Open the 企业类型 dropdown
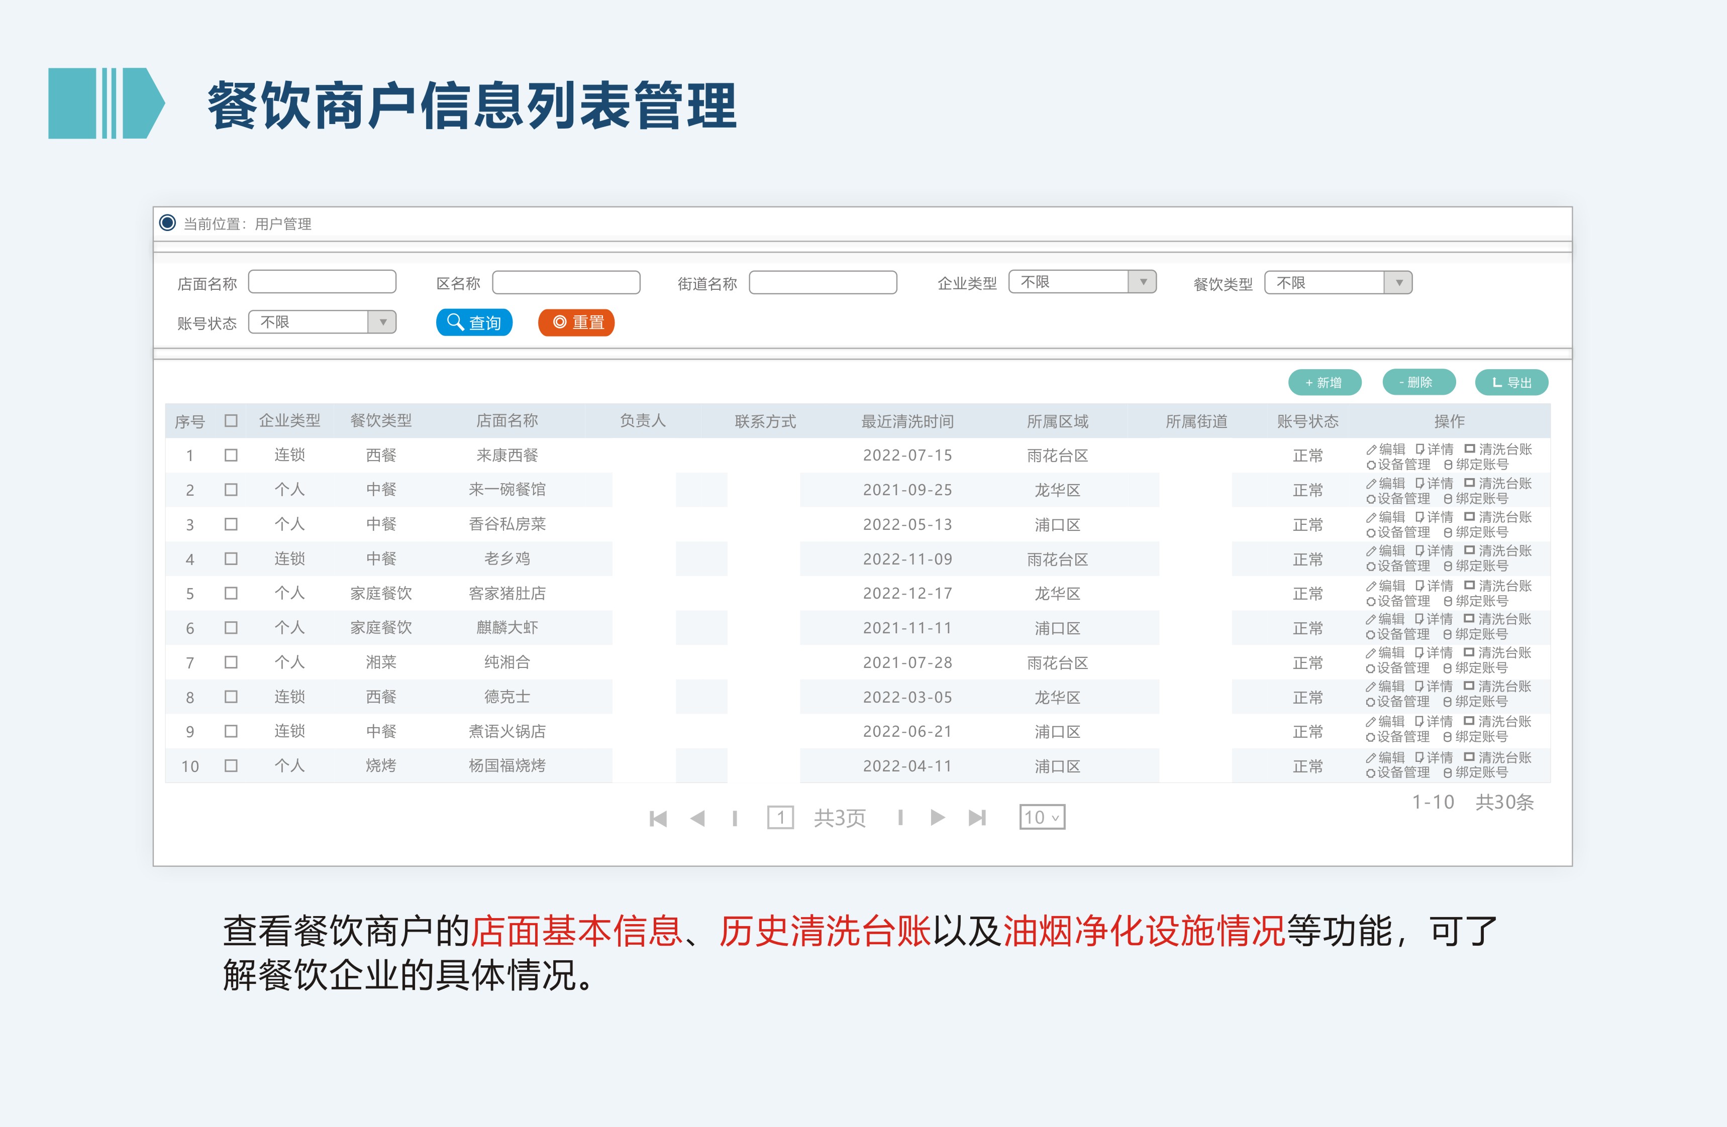The width and height of the screenshot is (1727, 1127). click(x=1083, y=281)
